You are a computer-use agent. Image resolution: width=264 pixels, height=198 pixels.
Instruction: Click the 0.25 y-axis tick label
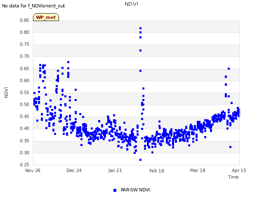pyautogui.click(x=25, y=165)
